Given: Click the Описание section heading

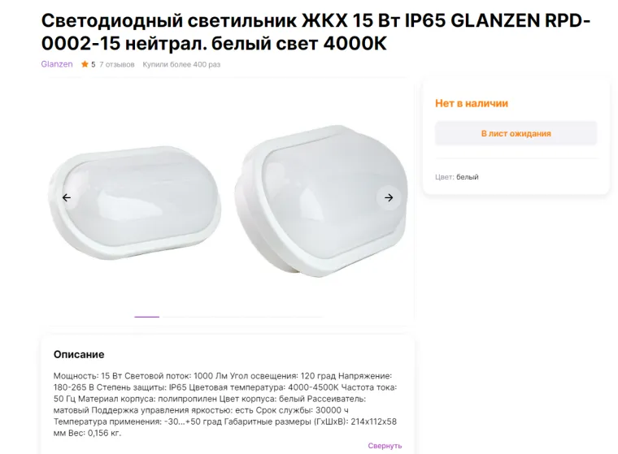Looking at the screenshot, I should (79, 354).
